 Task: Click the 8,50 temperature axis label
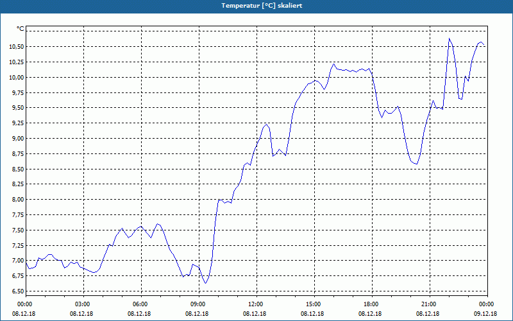click(x=18, y=169)
